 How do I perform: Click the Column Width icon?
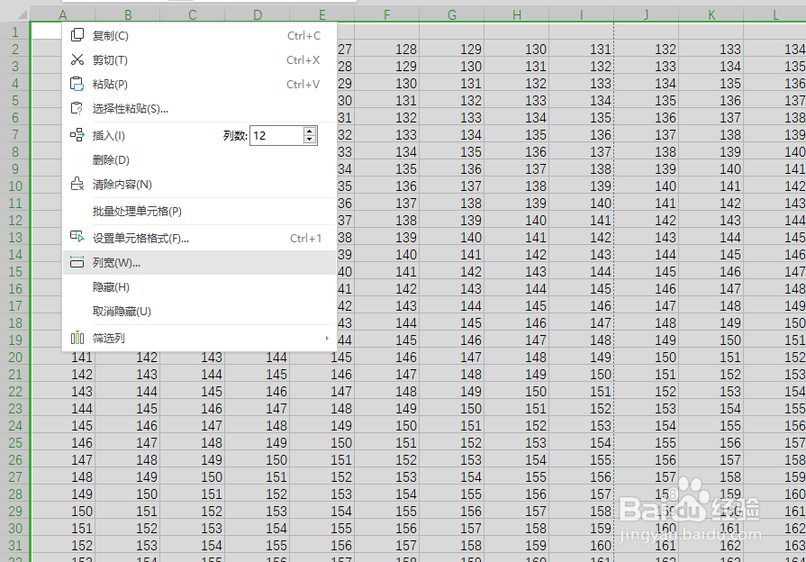77,262
